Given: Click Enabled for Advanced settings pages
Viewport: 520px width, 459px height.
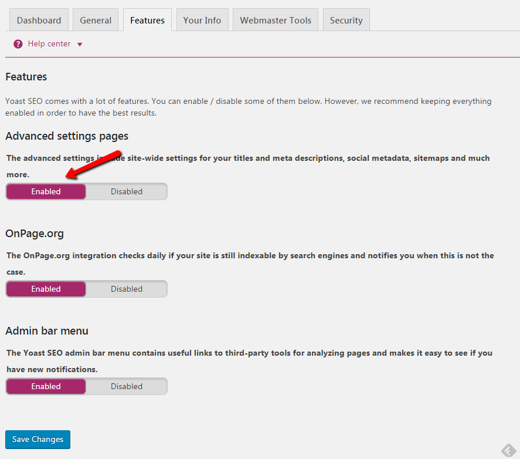Looking at the screenshot, I should 46,191.
